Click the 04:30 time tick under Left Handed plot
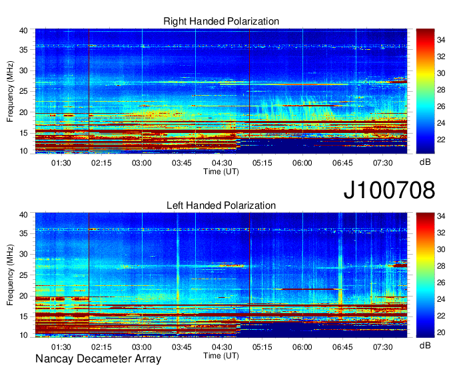This screenshot has height=367, width=453. tap(222, 347)
